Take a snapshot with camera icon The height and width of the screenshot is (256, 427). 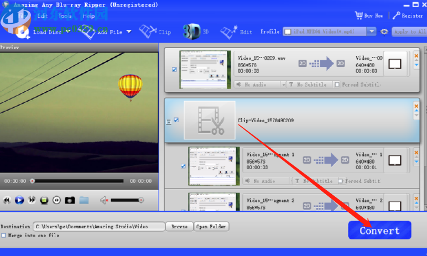click(70, 201)
